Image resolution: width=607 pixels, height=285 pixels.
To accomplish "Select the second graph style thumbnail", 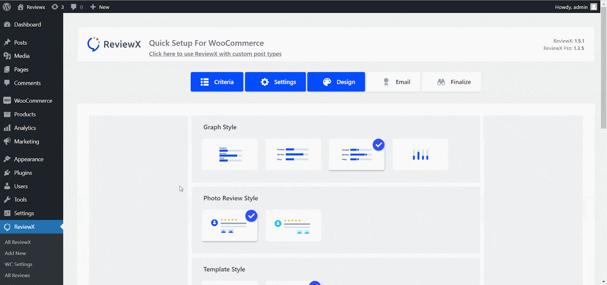I will pyautogui.click(x=293, y=155).
